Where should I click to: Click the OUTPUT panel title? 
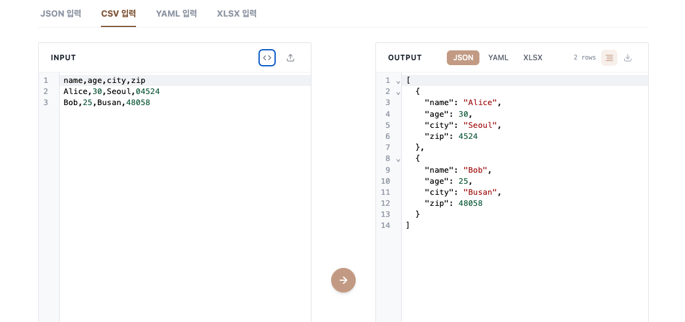[405, 58]
